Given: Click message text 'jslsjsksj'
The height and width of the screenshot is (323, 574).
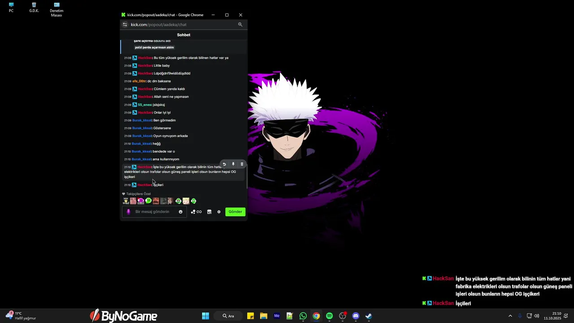Looking at the screenshot, I should 159,105.
